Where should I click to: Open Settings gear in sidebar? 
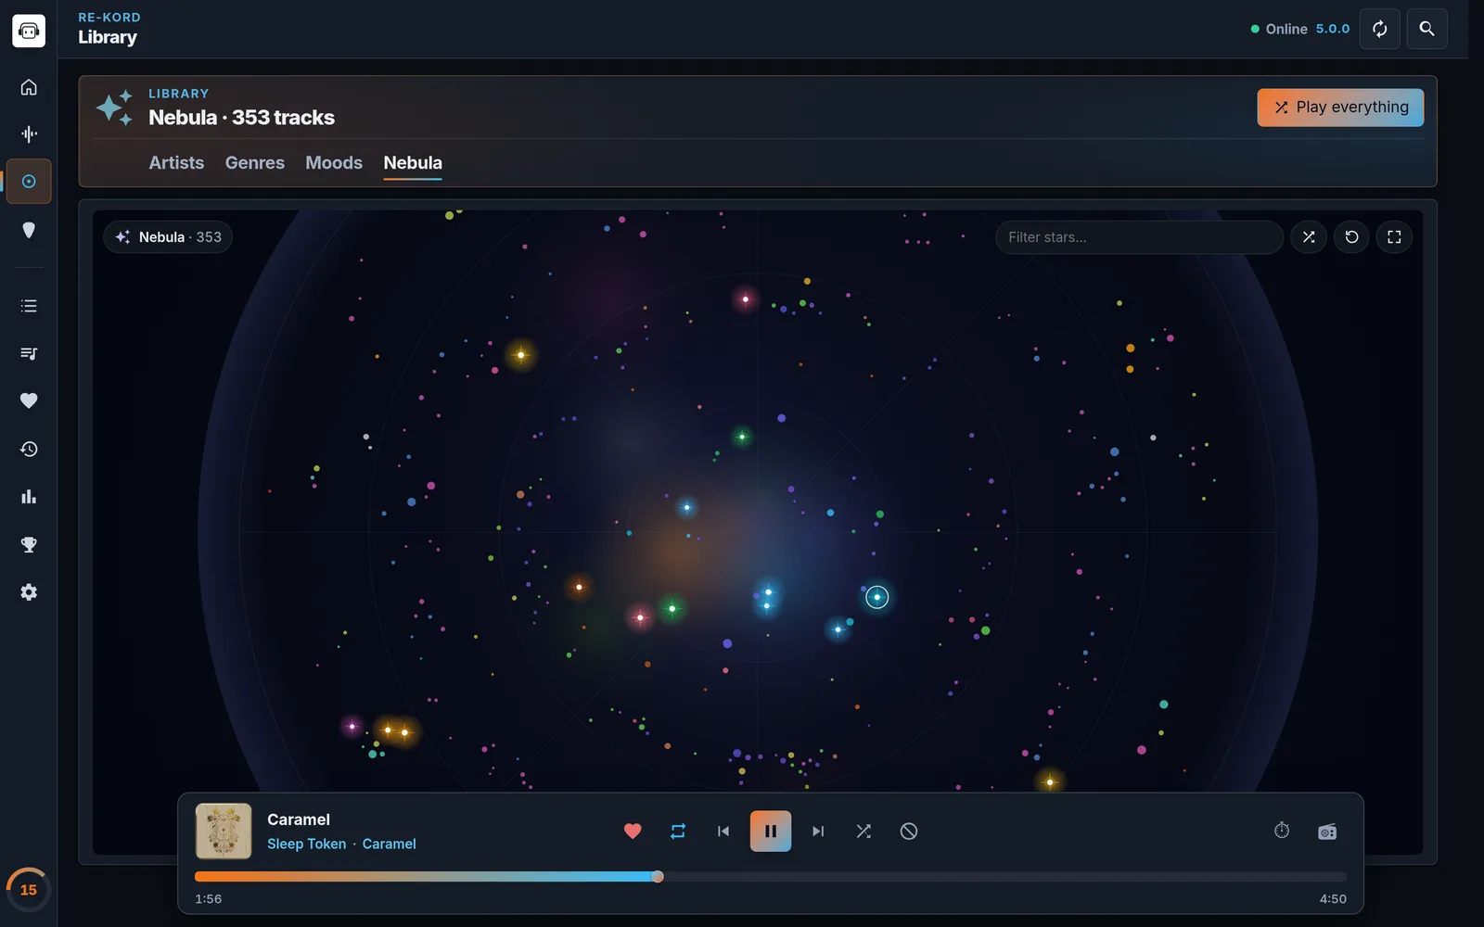(x=29, y=592)
